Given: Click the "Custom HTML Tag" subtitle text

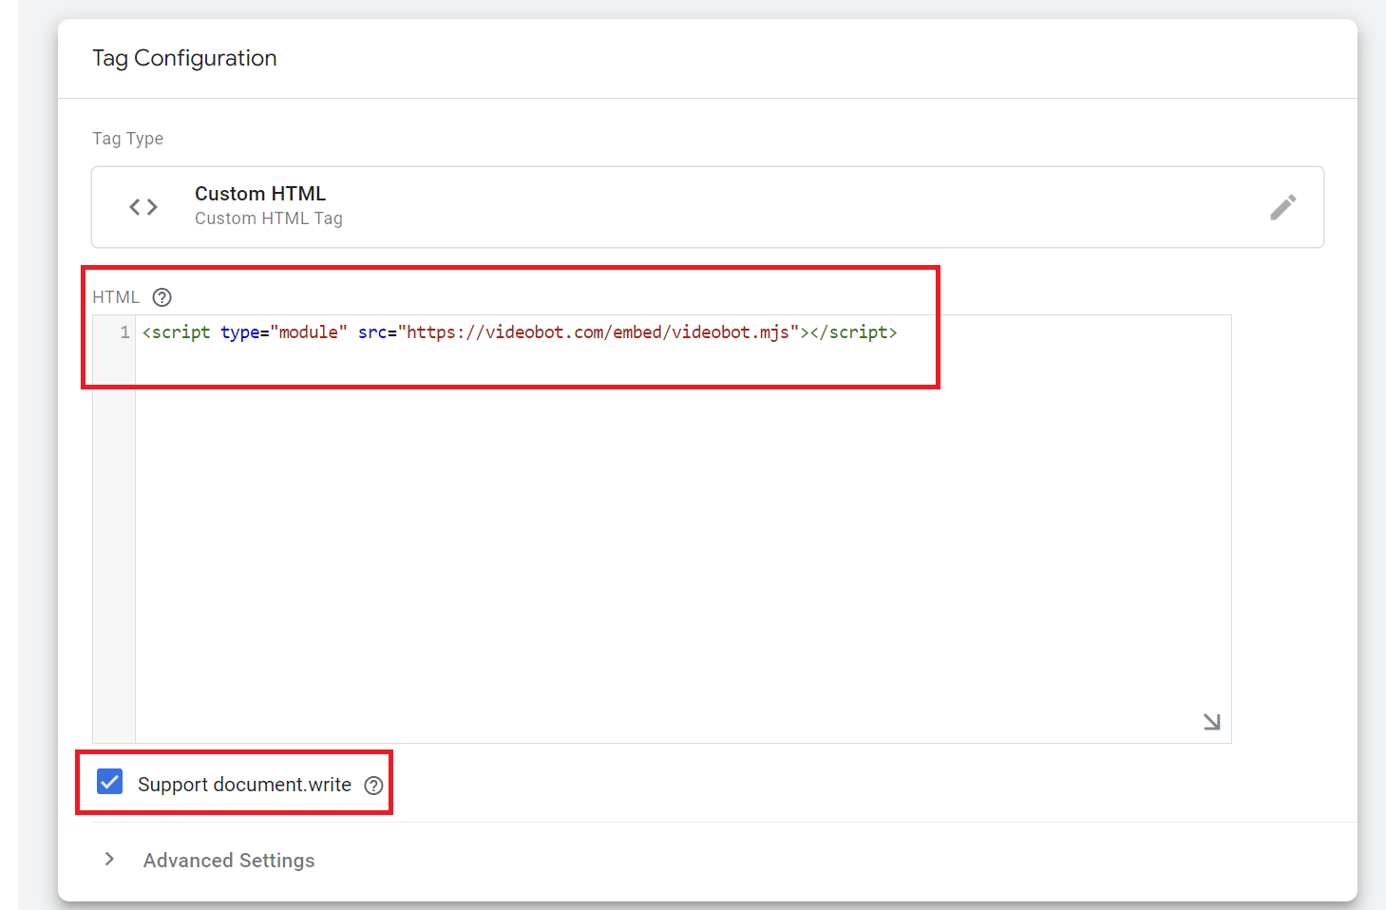Looking at the screenshot, I should (x=268, y=218).
